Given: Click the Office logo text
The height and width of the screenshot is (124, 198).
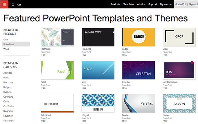Looking at the screenshot, I should [16, 4].
